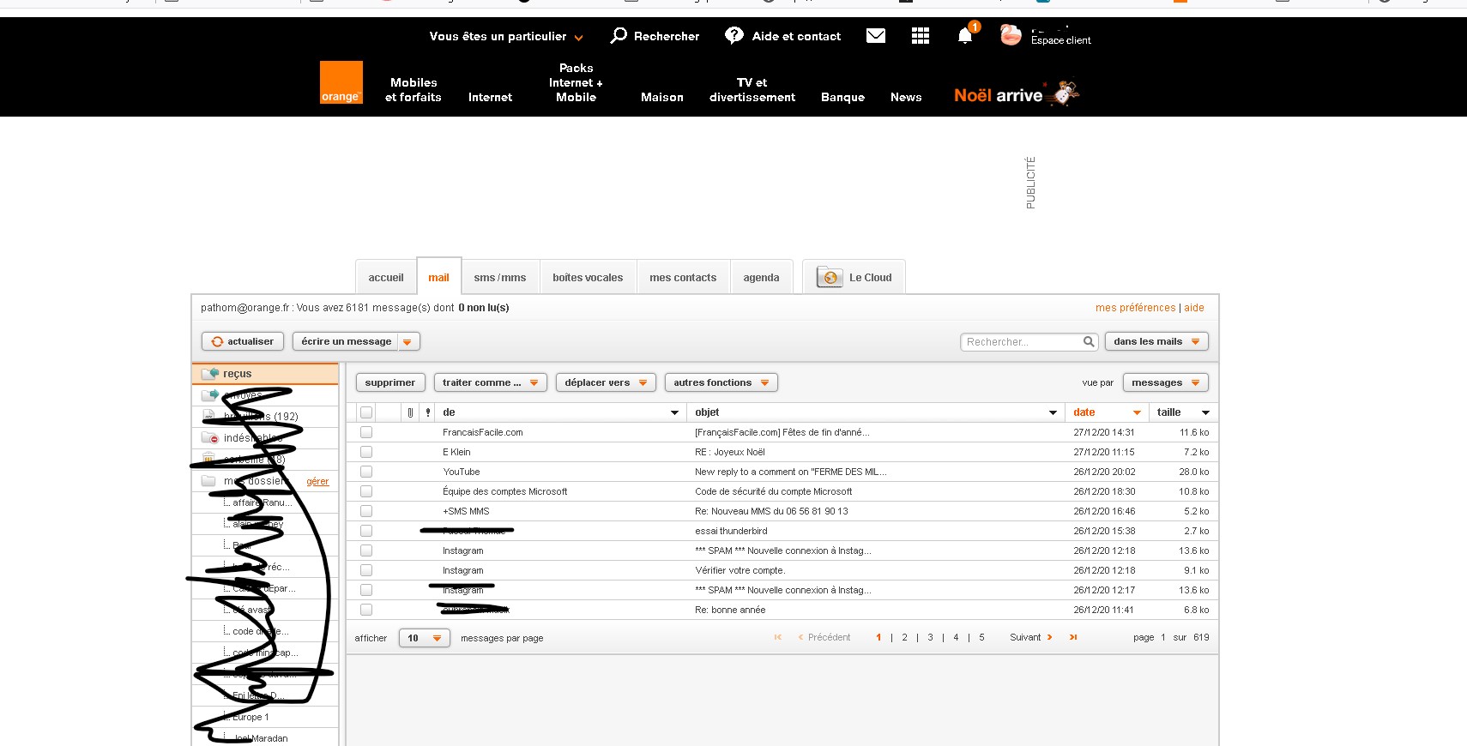Check the FrancaisFacile.com message
1467x746 pixels.
click(x=366, y=432)
